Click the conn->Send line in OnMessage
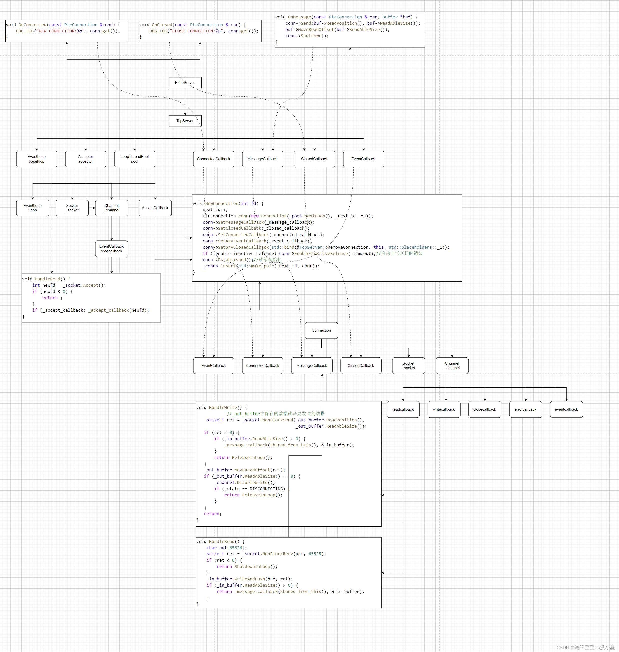Viewport: 619px width, 652px height. tap(353, 23)
